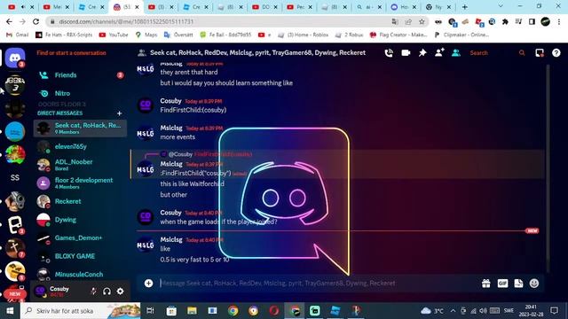Screen dimensions: 568x319
Task: Open Windows notification center icon
Action: tap(554, 311)
